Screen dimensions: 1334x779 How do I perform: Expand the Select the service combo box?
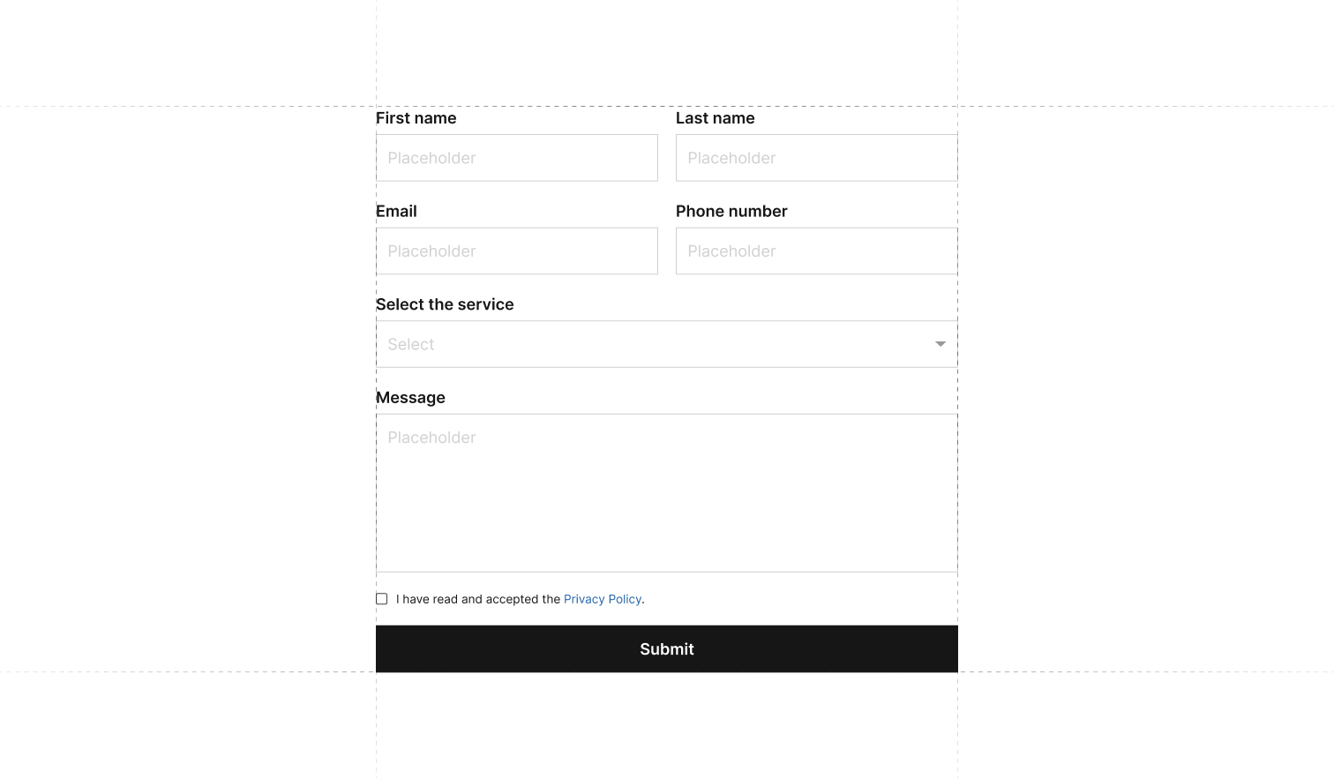pos(666,344)
